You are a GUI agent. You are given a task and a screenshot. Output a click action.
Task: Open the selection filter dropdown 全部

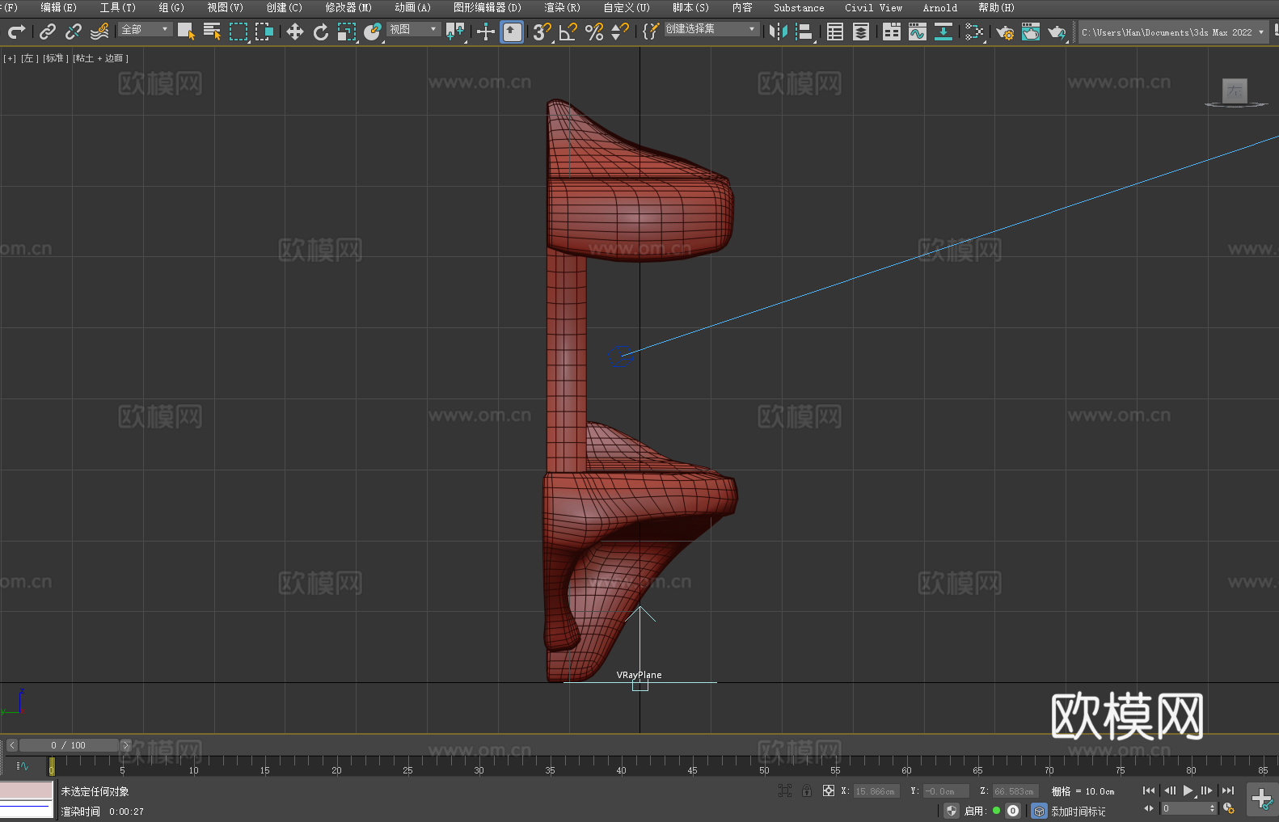145,29
